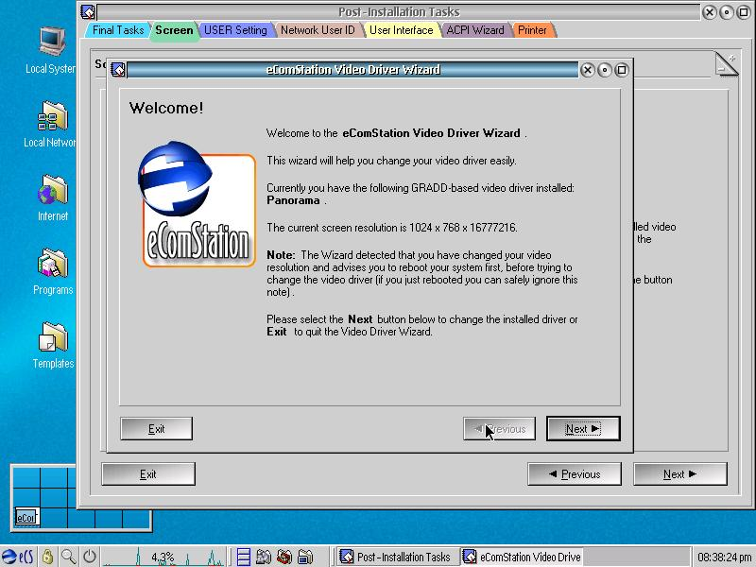Close the eComStation Video Driver Wizard window
This screenshot has height=567, width=756.
pos(587,70)
